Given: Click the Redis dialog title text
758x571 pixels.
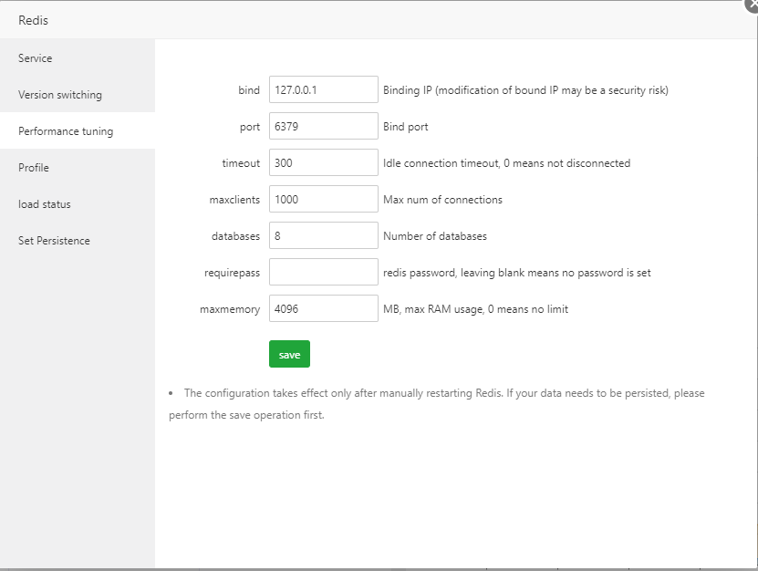Looking at the screenshot, I should coord(34,20).
